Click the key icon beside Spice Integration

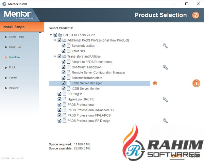click(165, 46)
